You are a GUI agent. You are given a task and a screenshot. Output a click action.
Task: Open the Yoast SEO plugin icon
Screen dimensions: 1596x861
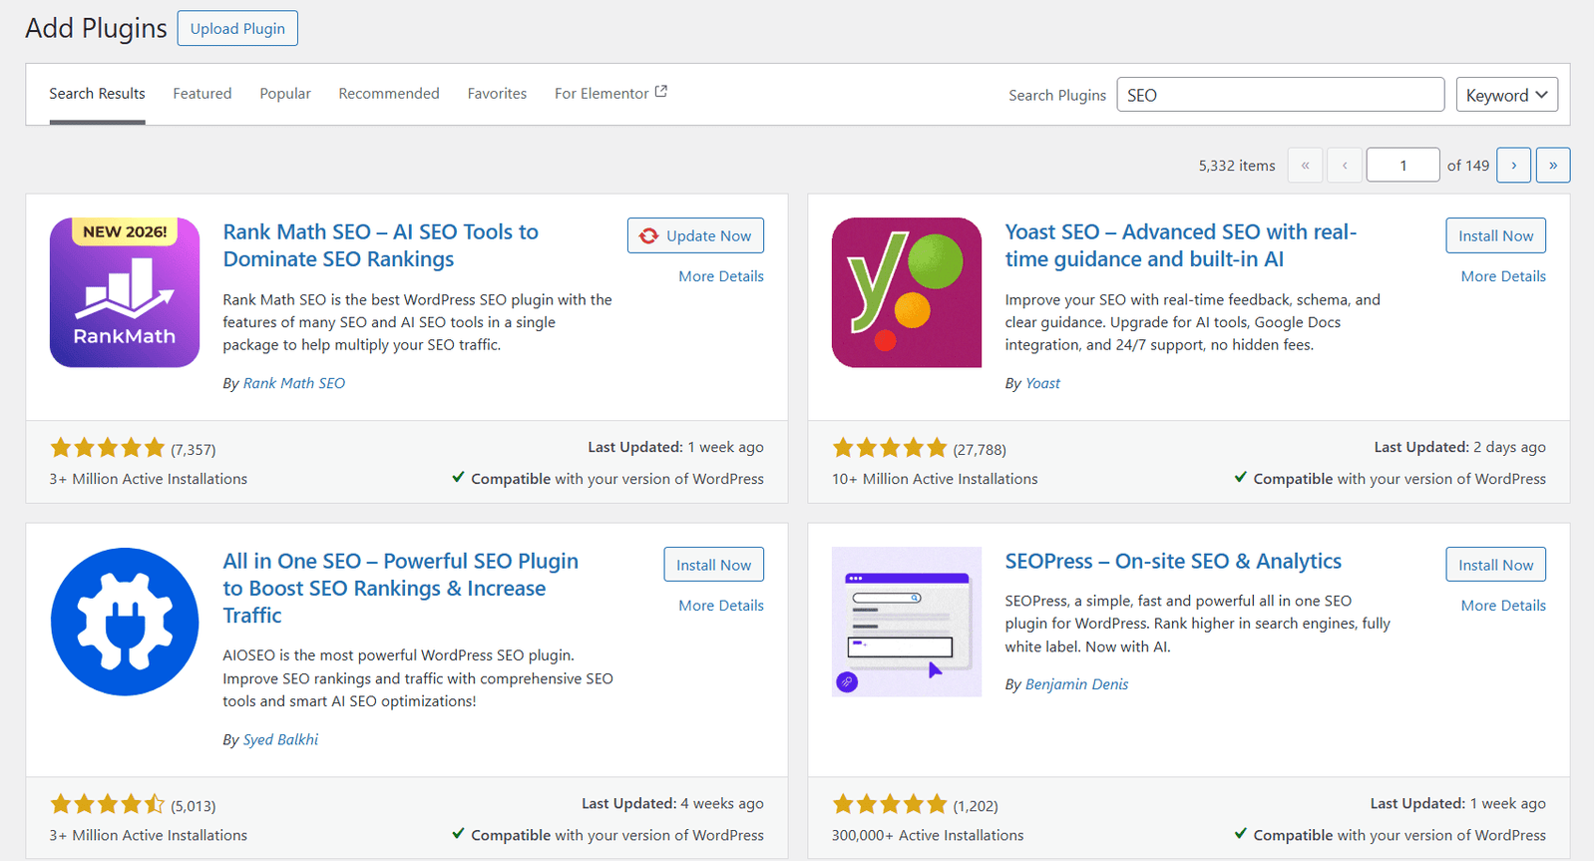coord(907,292)
